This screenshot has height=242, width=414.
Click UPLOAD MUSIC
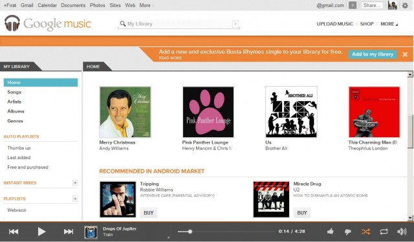click(x=335, y=24)
